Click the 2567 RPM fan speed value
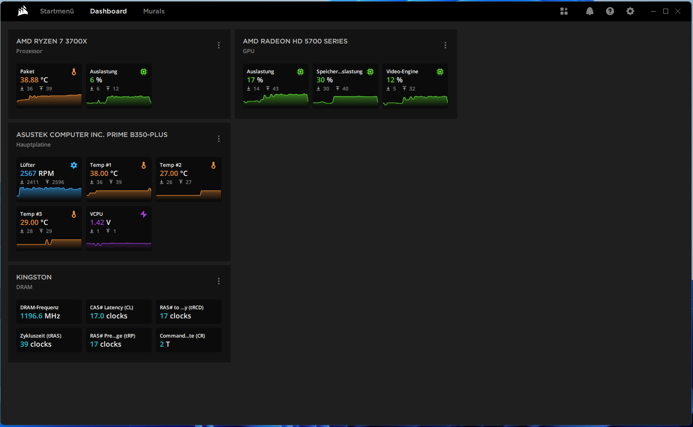Image resolution: width=693 pixels, height=427 pixels. (37, 173)
